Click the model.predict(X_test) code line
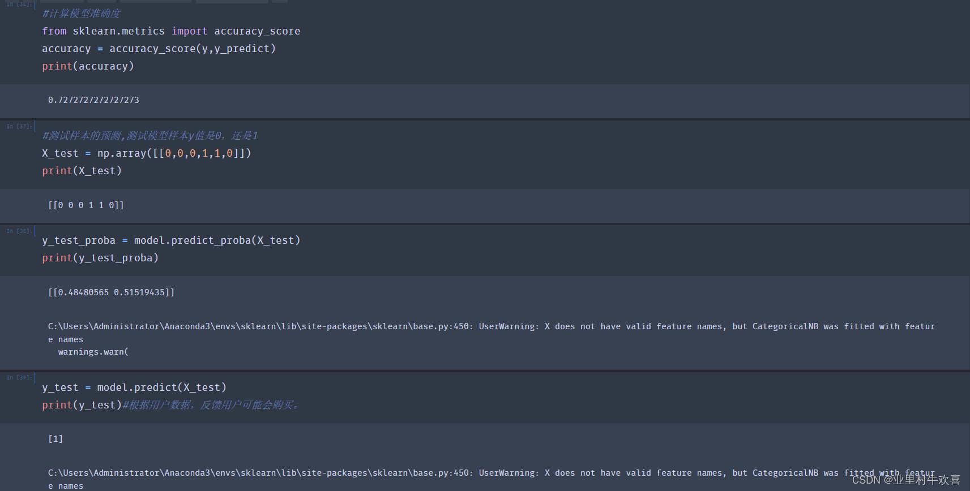970x491 pixels. click(134, 387)
